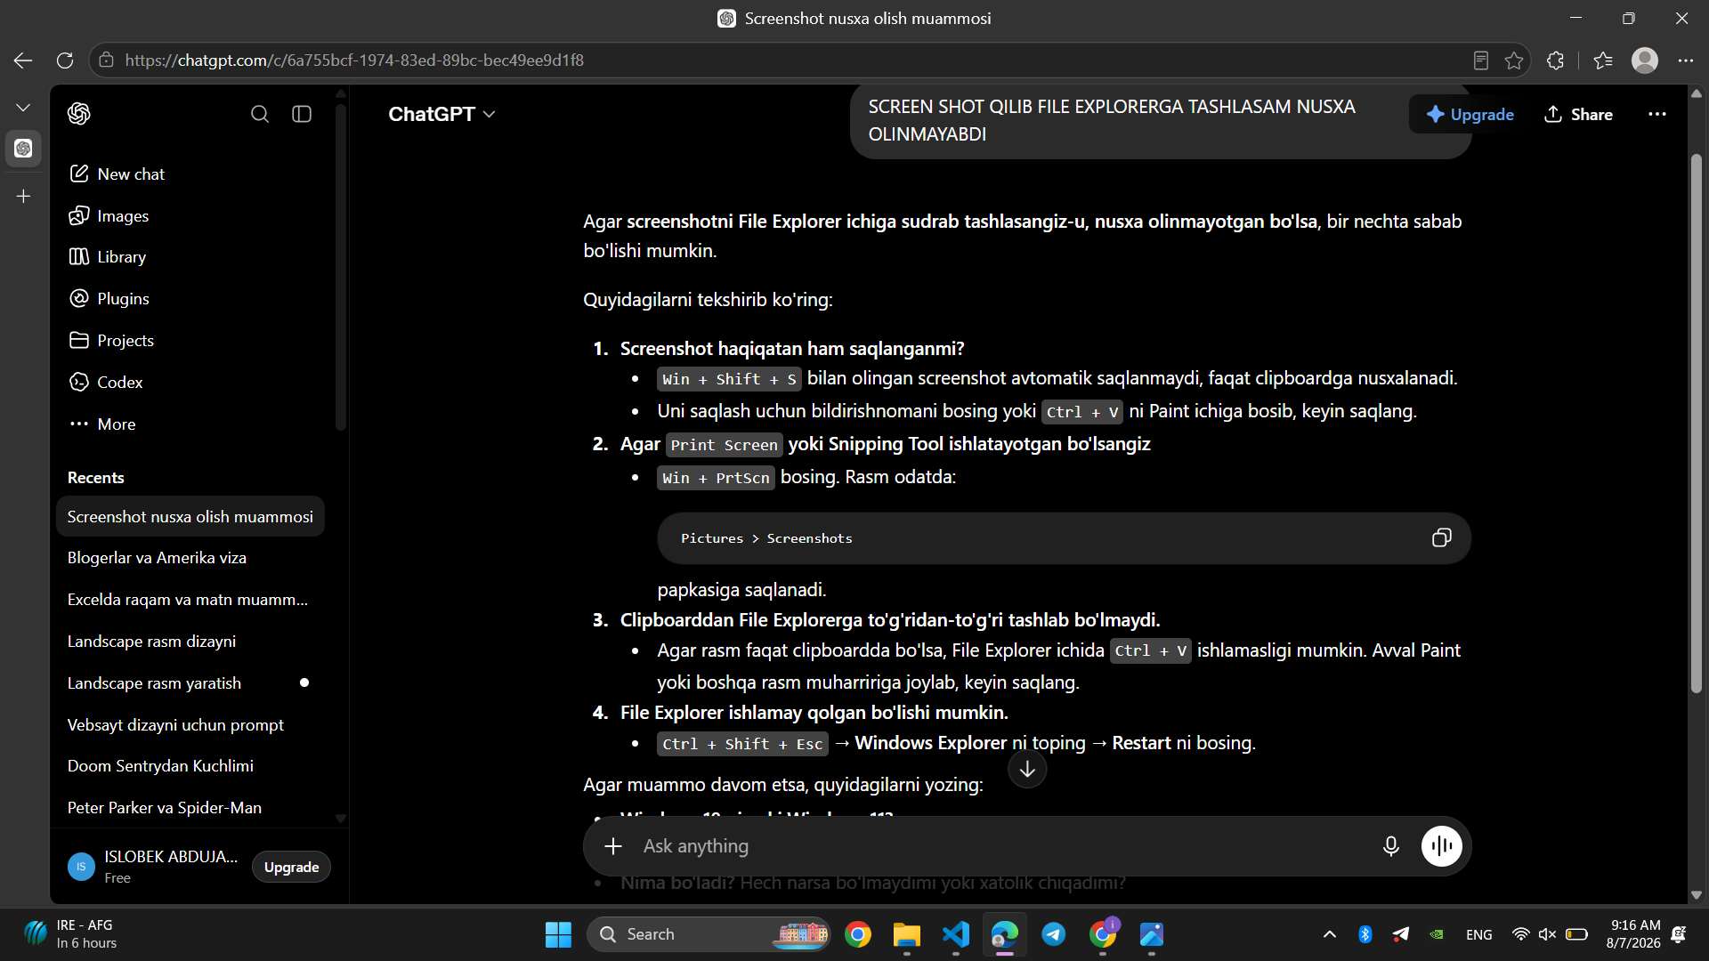Click the chatgpt.com address bar URL
The width and height of the screenshot is (1709, 961).
tap(354, 61)
